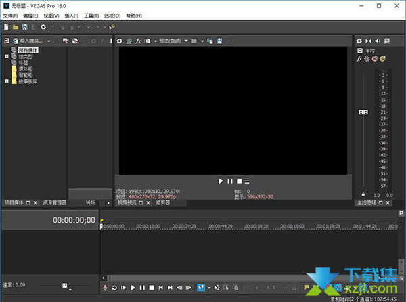Close the Video Preview panel
Screen dimensions: 406x302
pyautogui.click(x=148, y=203)
